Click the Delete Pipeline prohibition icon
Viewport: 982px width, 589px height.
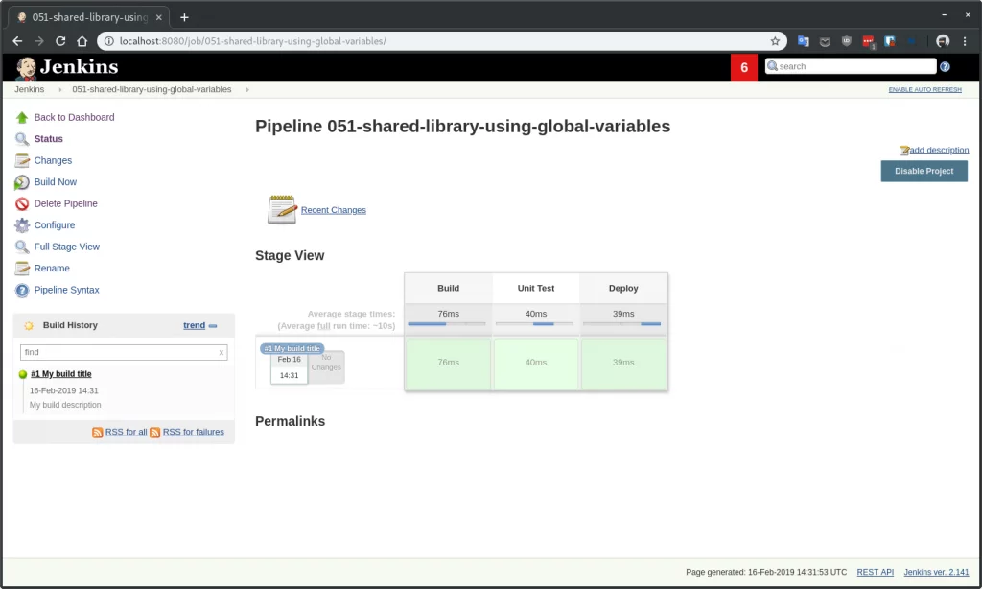[22, 203]
